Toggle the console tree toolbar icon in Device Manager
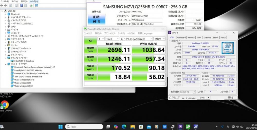The height and width of the screenshot is (130, 257). [11, 6]
